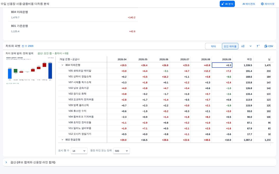Collapse the B04 미래은행 table row
The width and height of the screenshot is (279, 174).
[x=62, y=65]
